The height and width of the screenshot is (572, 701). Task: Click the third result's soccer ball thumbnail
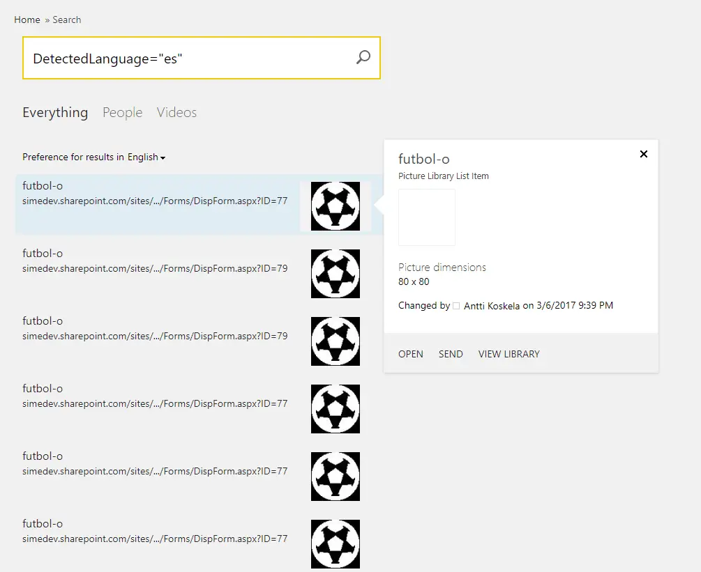(336, 341)
